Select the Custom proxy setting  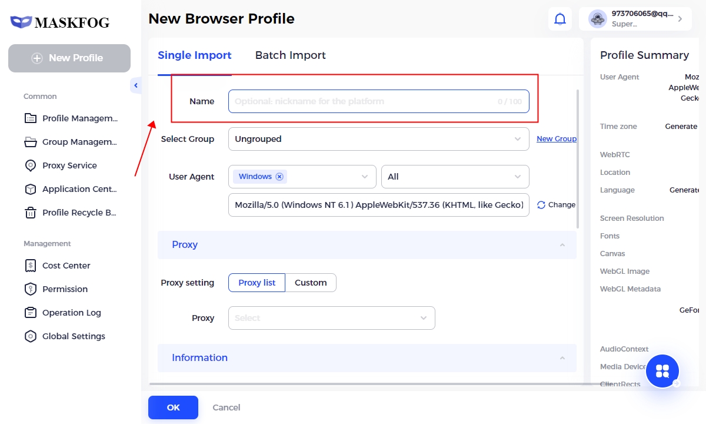point(311,283)
